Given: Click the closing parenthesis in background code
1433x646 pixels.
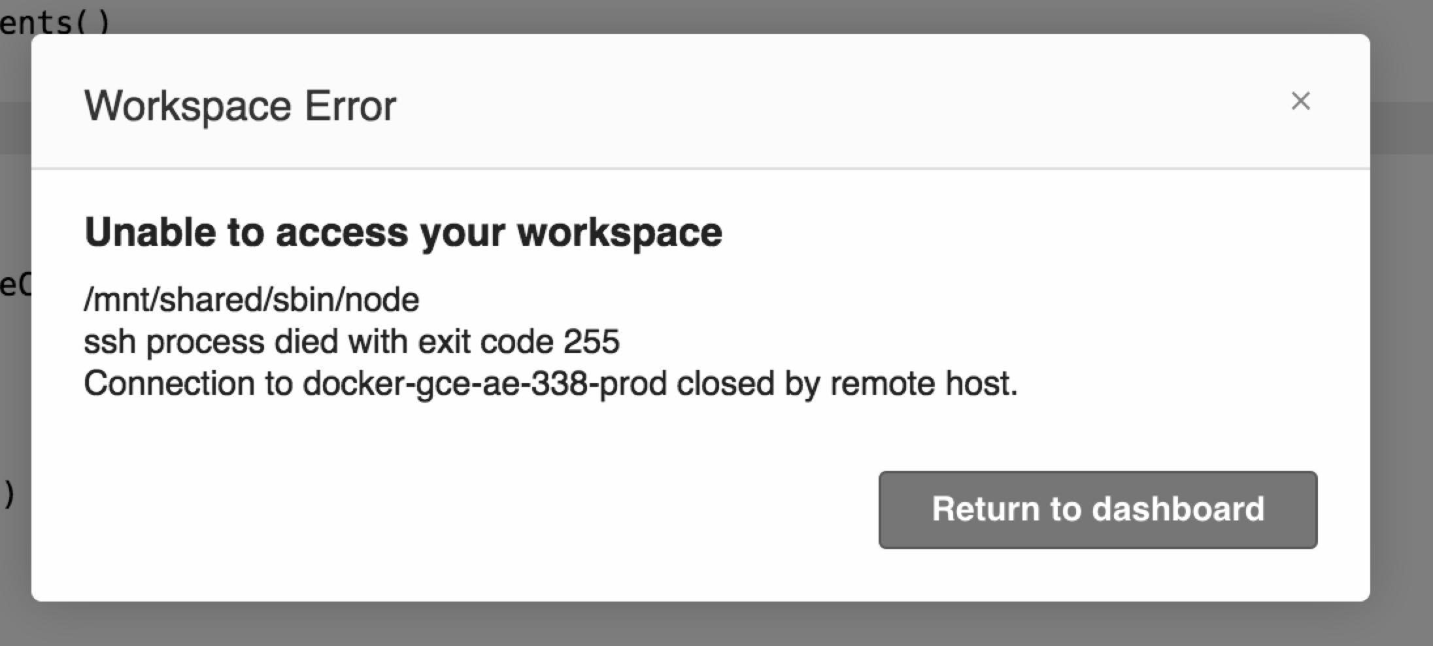Looking at the screenshot, I should [x=9, y=495].
